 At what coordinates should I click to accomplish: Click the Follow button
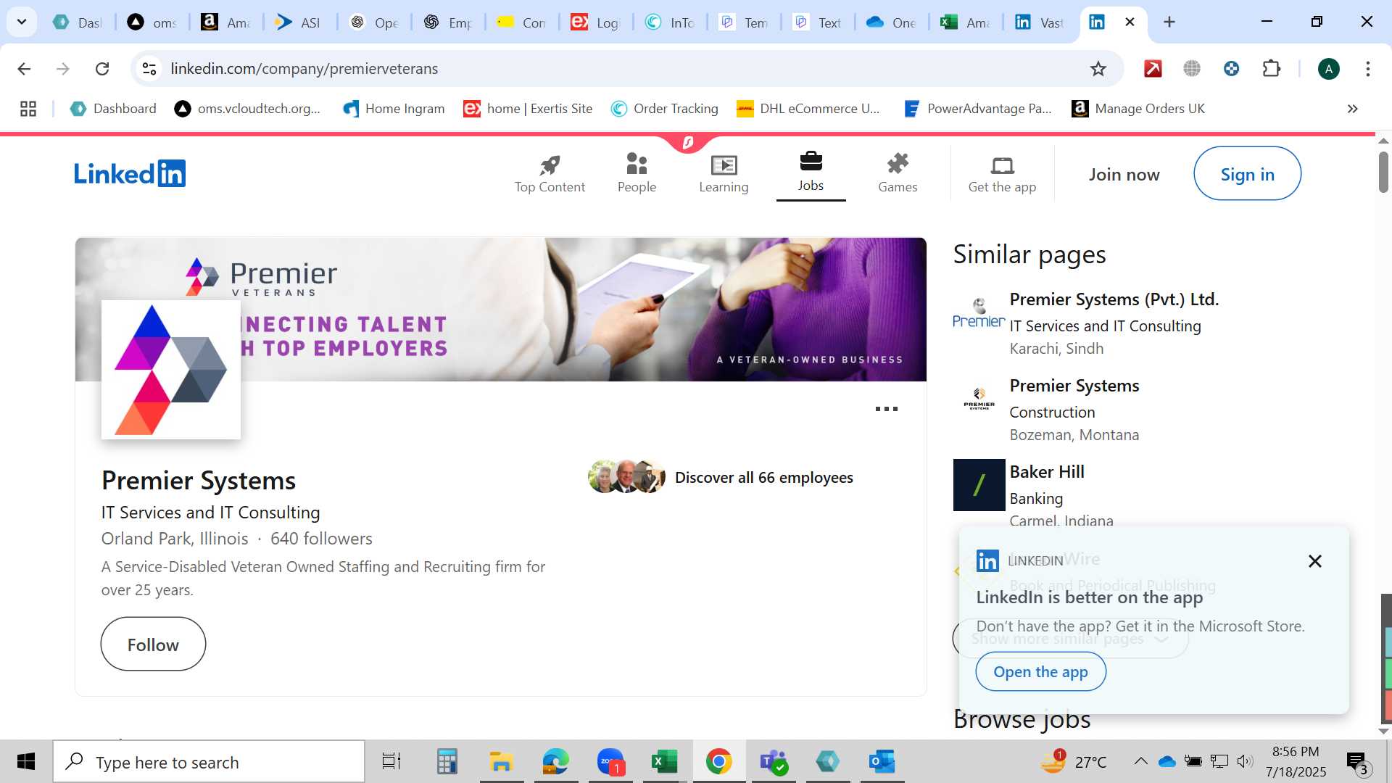point(153,645)
